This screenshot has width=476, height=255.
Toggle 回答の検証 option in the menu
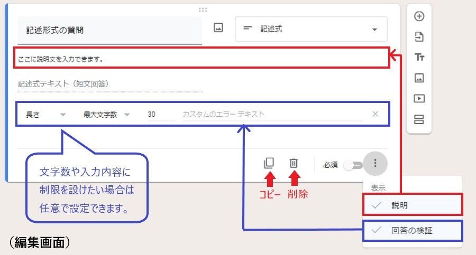413,230
